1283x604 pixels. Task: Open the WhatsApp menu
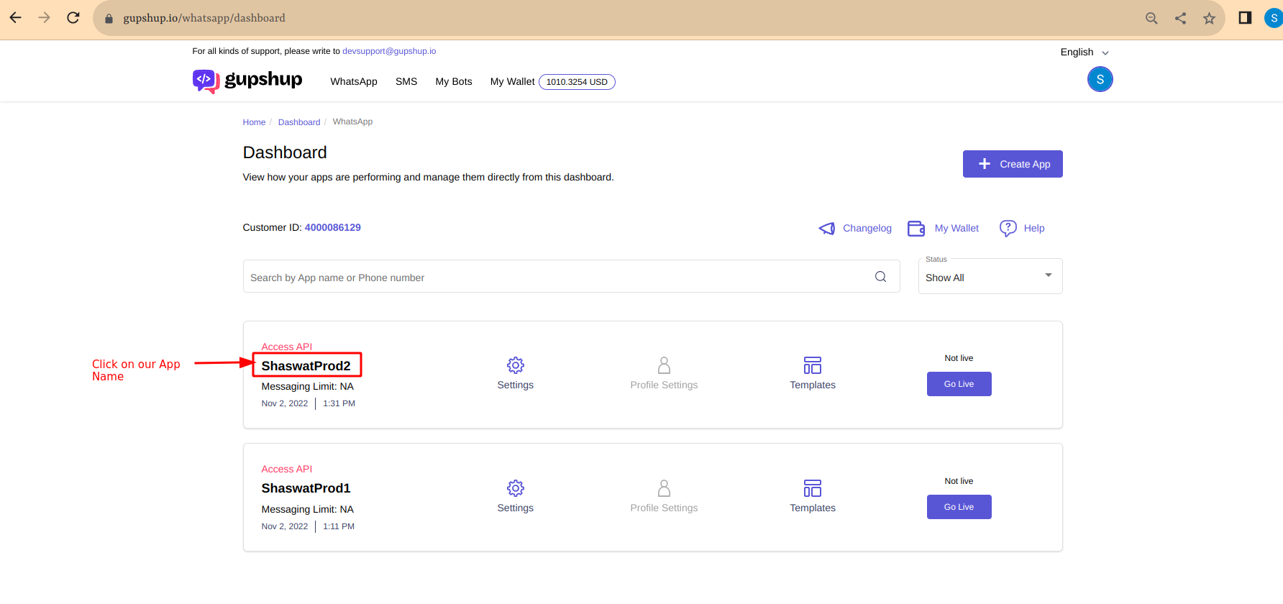[354, 81]
